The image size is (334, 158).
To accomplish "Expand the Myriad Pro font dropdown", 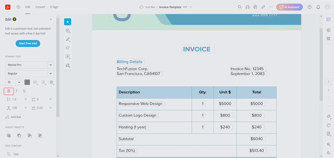I will click(29, 65).
